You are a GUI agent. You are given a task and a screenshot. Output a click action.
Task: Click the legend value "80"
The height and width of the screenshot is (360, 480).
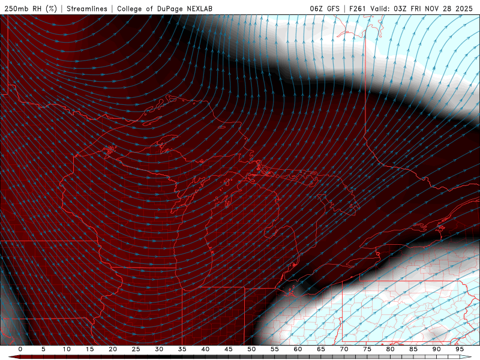(x=390, y=349)
